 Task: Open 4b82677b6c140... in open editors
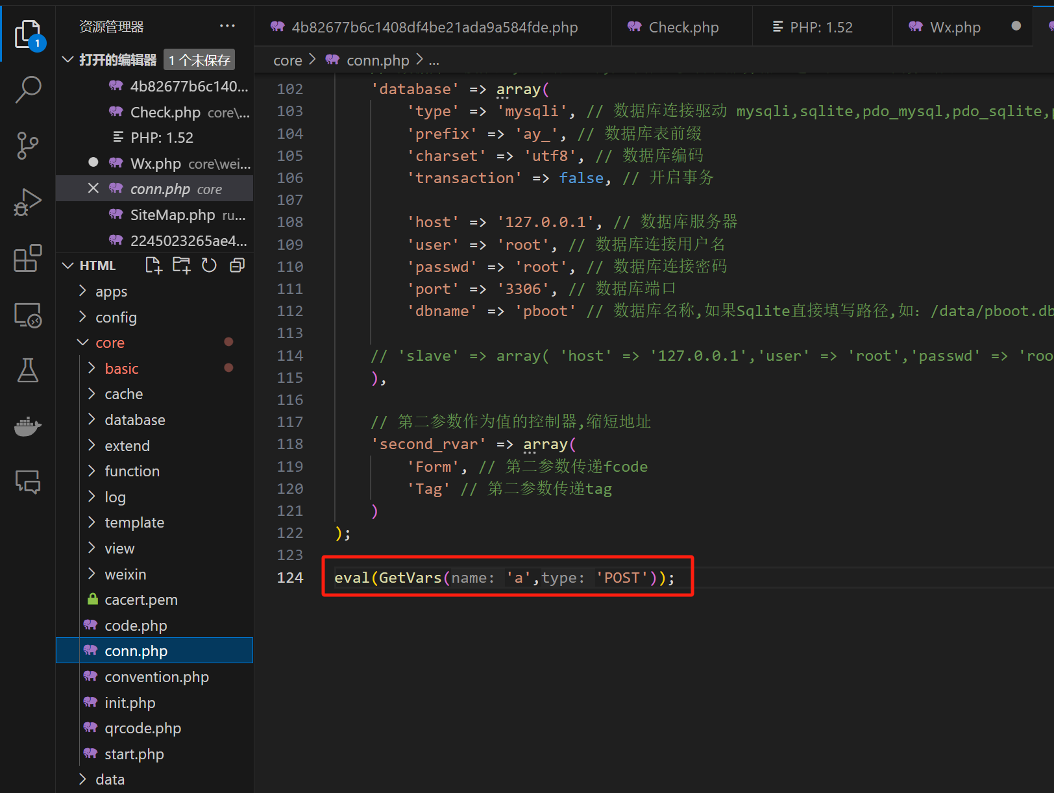154,86
